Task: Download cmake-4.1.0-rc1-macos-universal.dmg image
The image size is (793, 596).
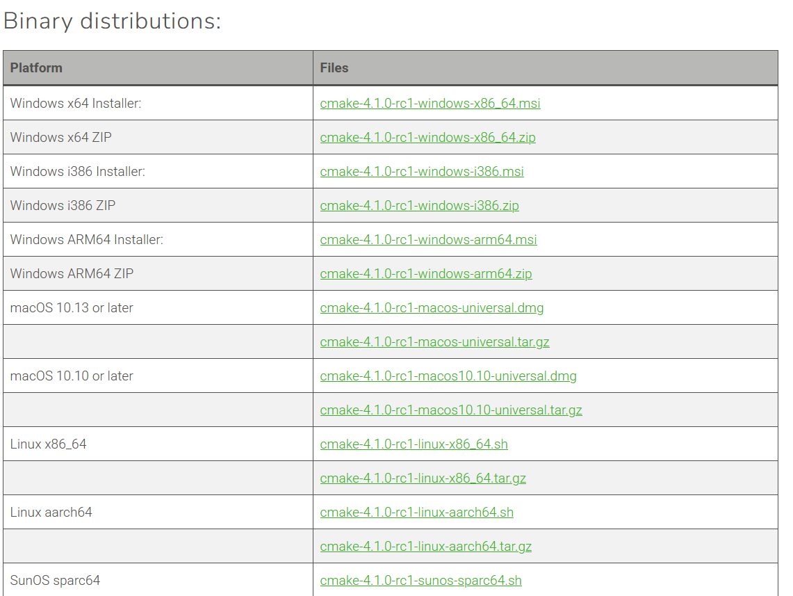Action: tap(432, 308)
